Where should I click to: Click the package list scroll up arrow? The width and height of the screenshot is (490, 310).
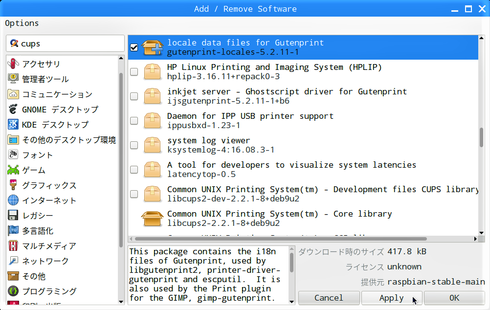point(482,38)
